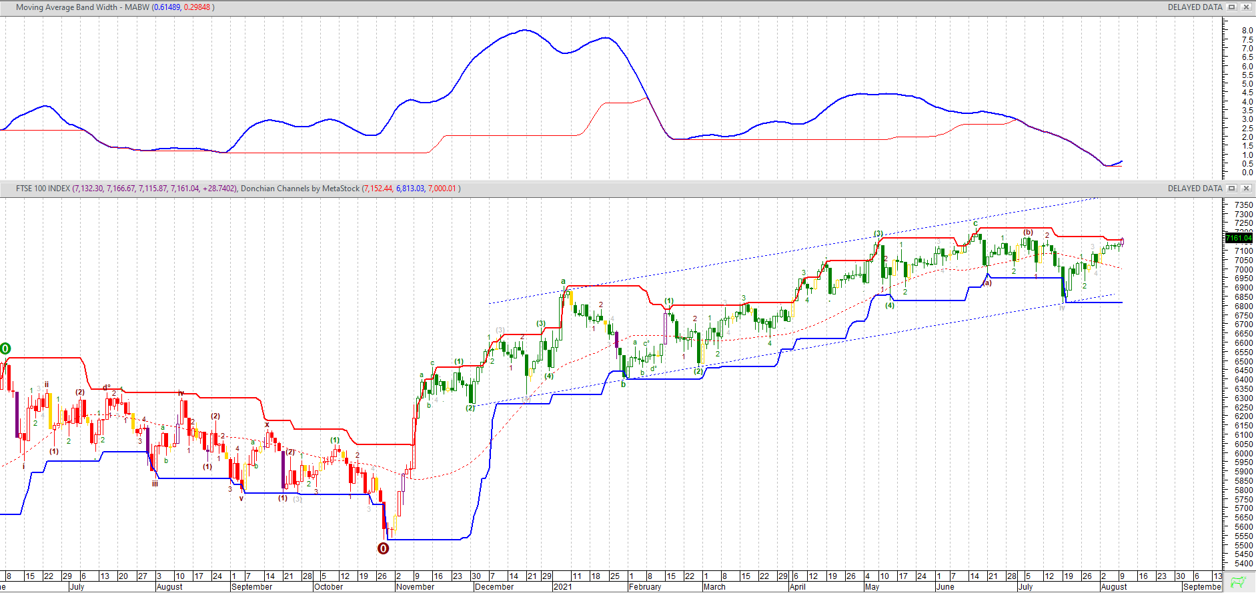
Task: Click the green circled 0 wave marker
Action: (5, 348)
